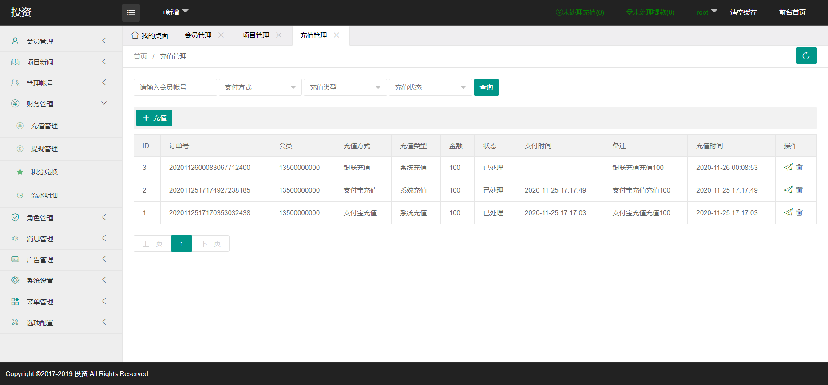Image resolution: width=828 pixels, height=385 pixels.
Task: Open the 支付方式 dropdown
Action: 260,87
